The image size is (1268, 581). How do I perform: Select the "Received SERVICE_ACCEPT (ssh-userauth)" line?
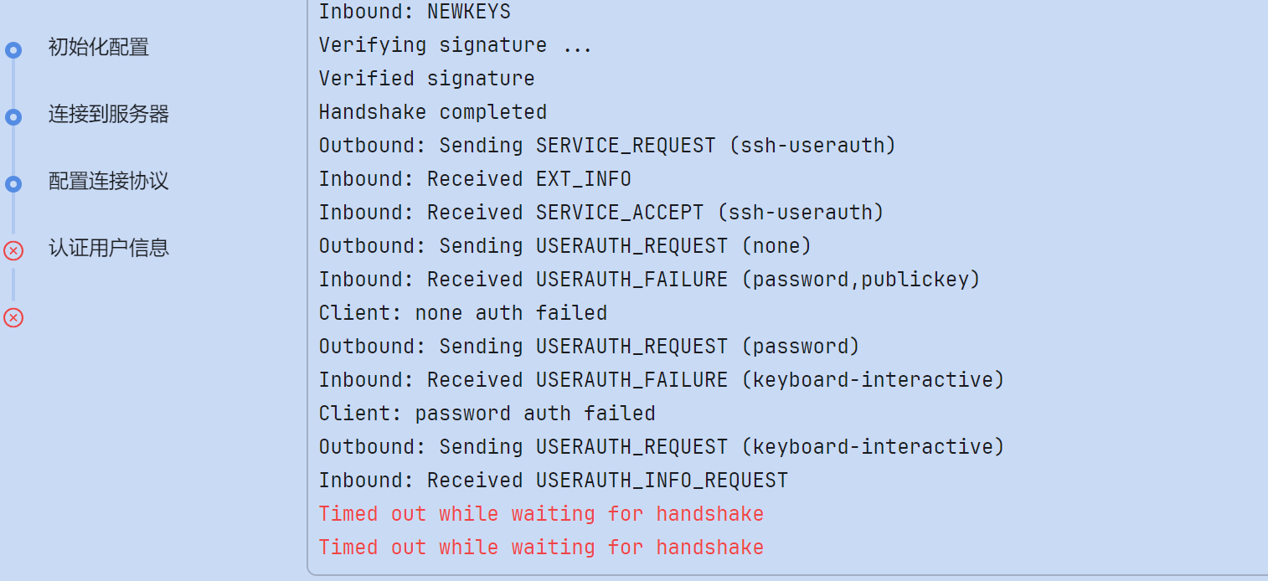(x=601, y=213)
